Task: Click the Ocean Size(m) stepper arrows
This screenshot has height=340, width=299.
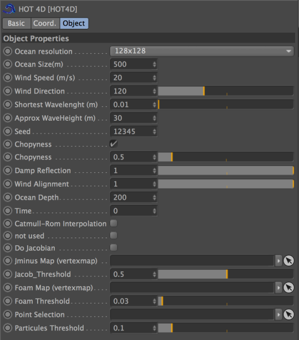Action: (154, 64)
